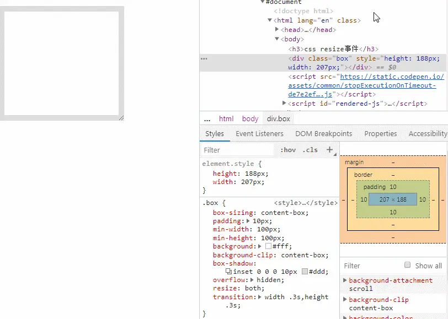Click the margin label in box model
The image size is (448, 319).
[x=354, y=162]
